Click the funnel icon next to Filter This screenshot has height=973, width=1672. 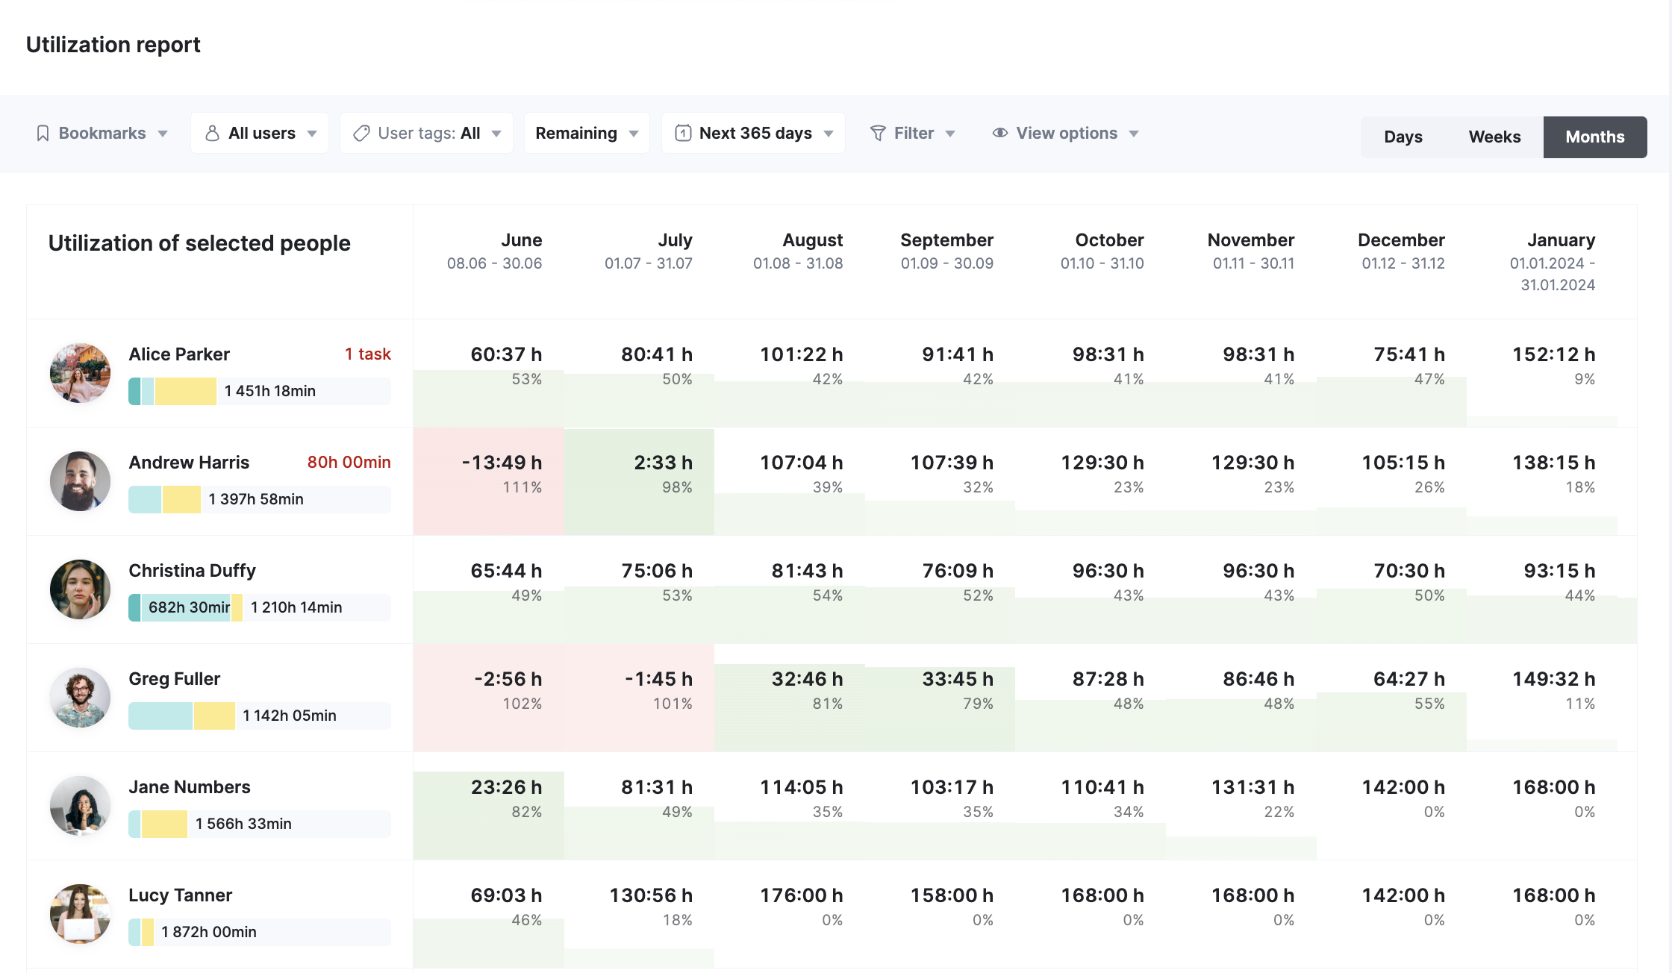pos(878,133)
